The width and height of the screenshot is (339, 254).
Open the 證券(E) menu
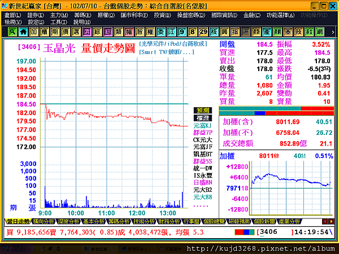tap(36, 15)
